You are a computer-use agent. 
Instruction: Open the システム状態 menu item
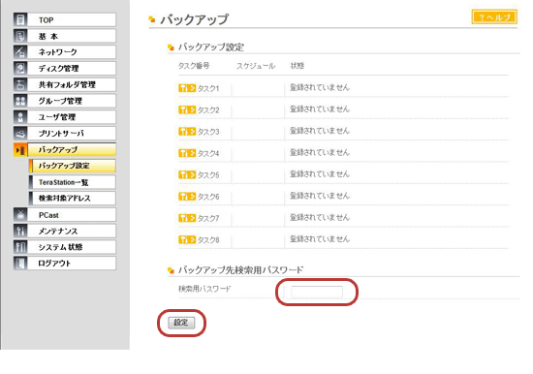click(x=72, y=247)
